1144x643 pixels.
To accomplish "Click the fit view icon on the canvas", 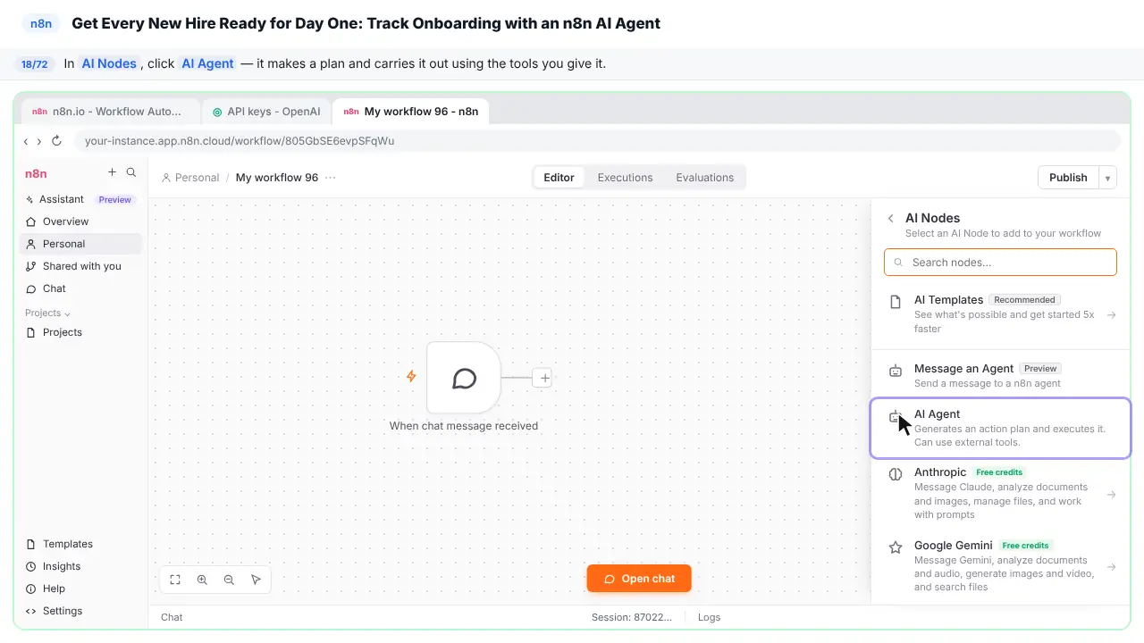I will point(175,580).
